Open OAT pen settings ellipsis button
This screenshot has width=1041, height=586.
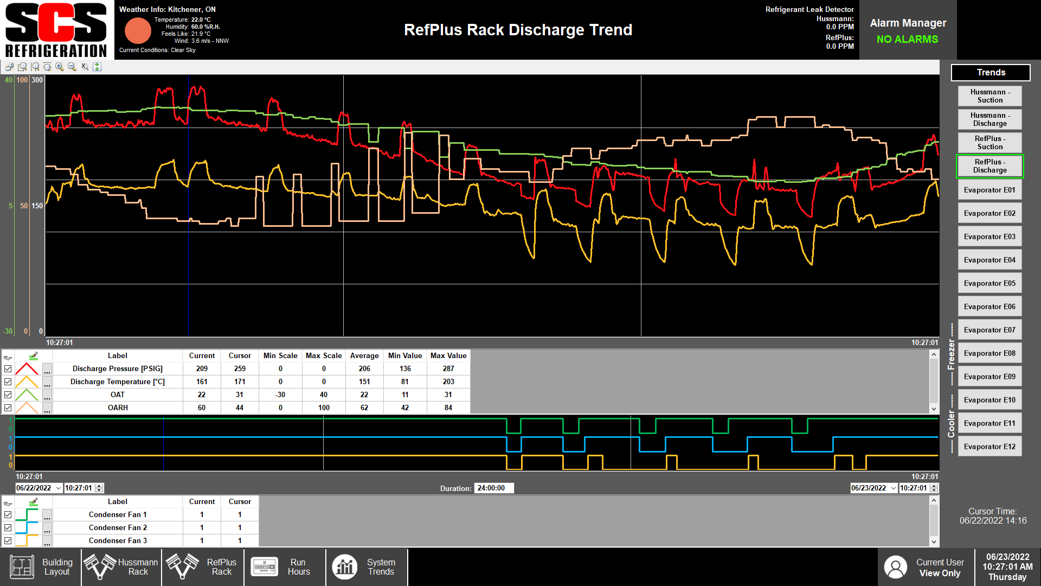point(47,395)
